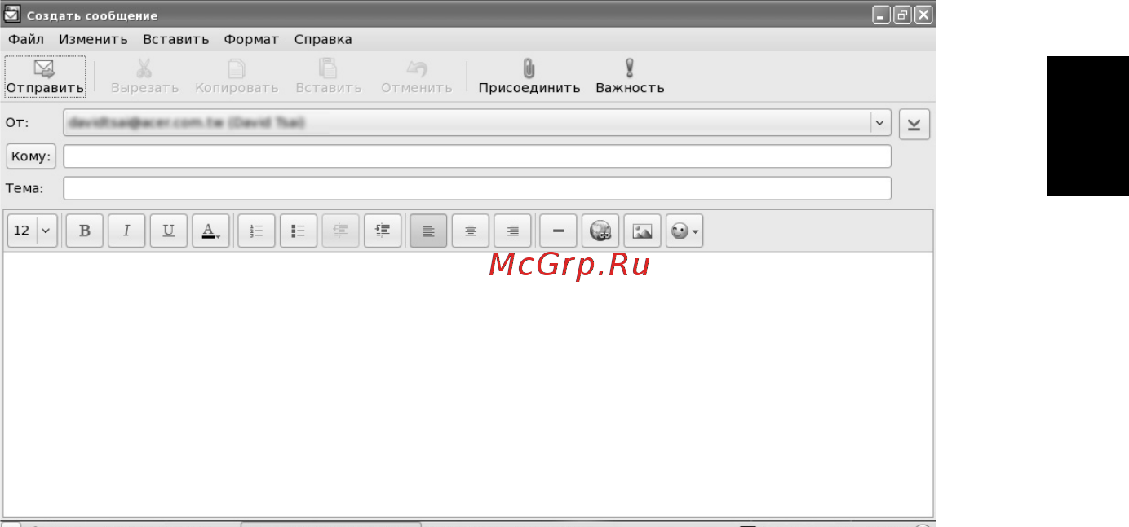1129x527 pixels.
Task: Insert a numbered list
Action: pyautogui.click(x=256, y=231)
